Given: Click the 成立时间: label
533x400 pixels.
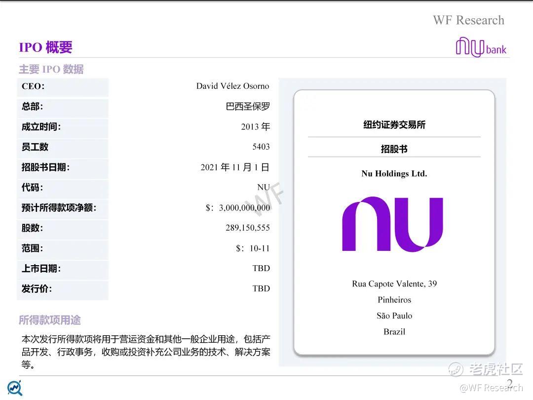Looking at the screenshot, I should click(x=41, y=127).
